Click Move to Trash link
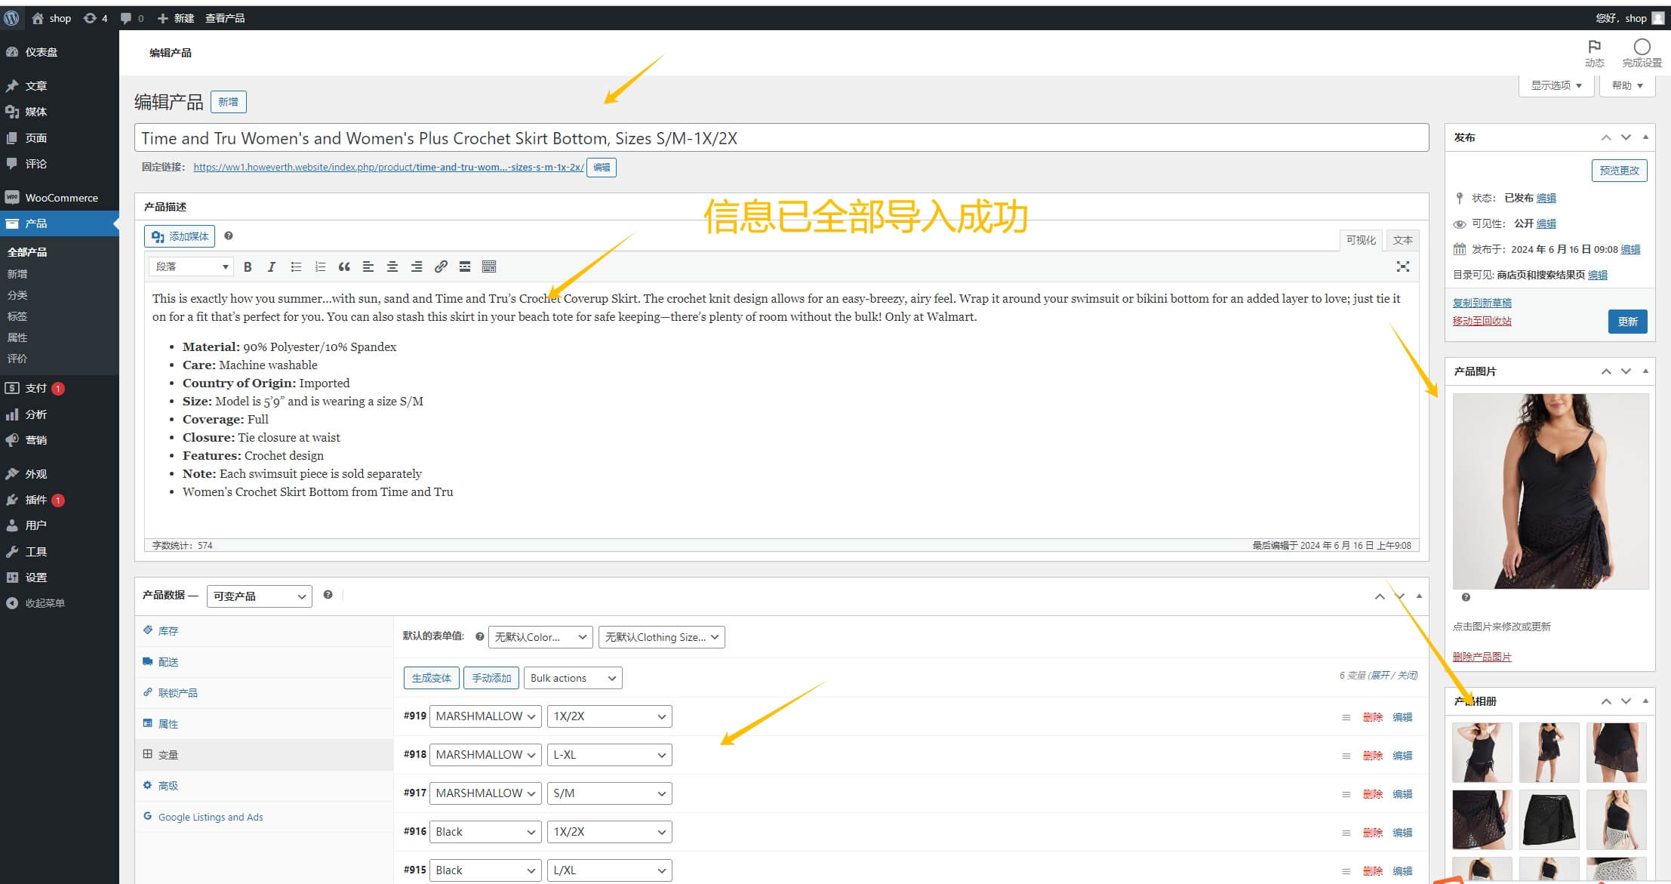This screenshot has width=1671, height=884. tap(1482, 321)
